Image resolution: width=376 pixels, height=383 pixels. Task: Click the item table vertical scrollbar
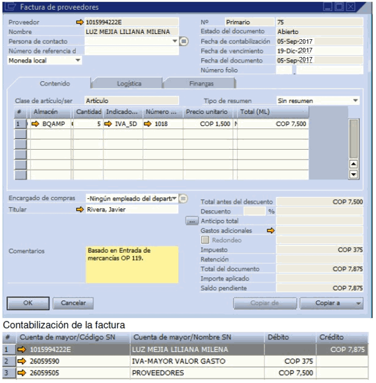click(x=354, y=138)
